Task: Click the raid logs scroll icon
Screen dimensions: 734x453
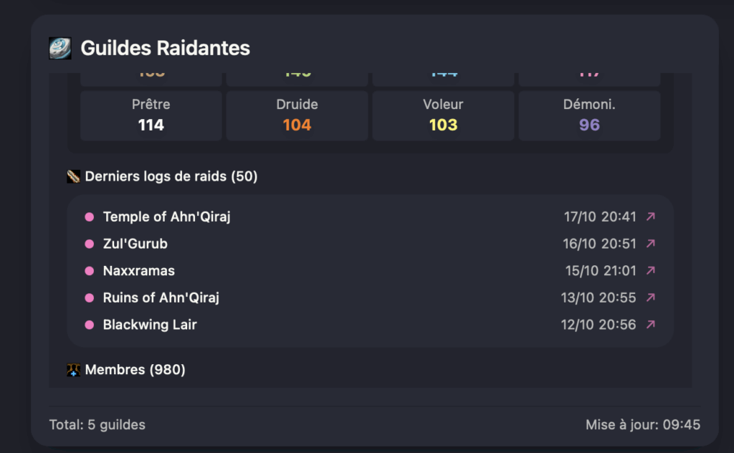Action: tap(73, 176)
